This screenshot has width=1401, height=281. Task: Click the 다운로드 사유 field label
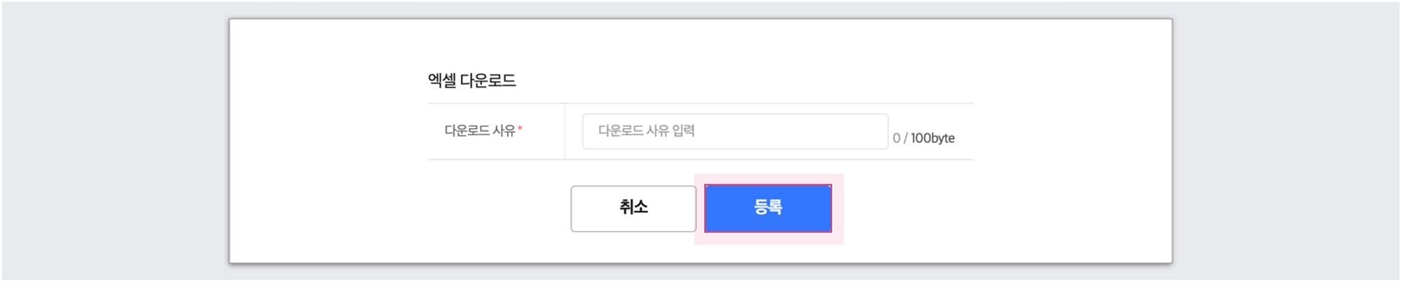[480, 130]
